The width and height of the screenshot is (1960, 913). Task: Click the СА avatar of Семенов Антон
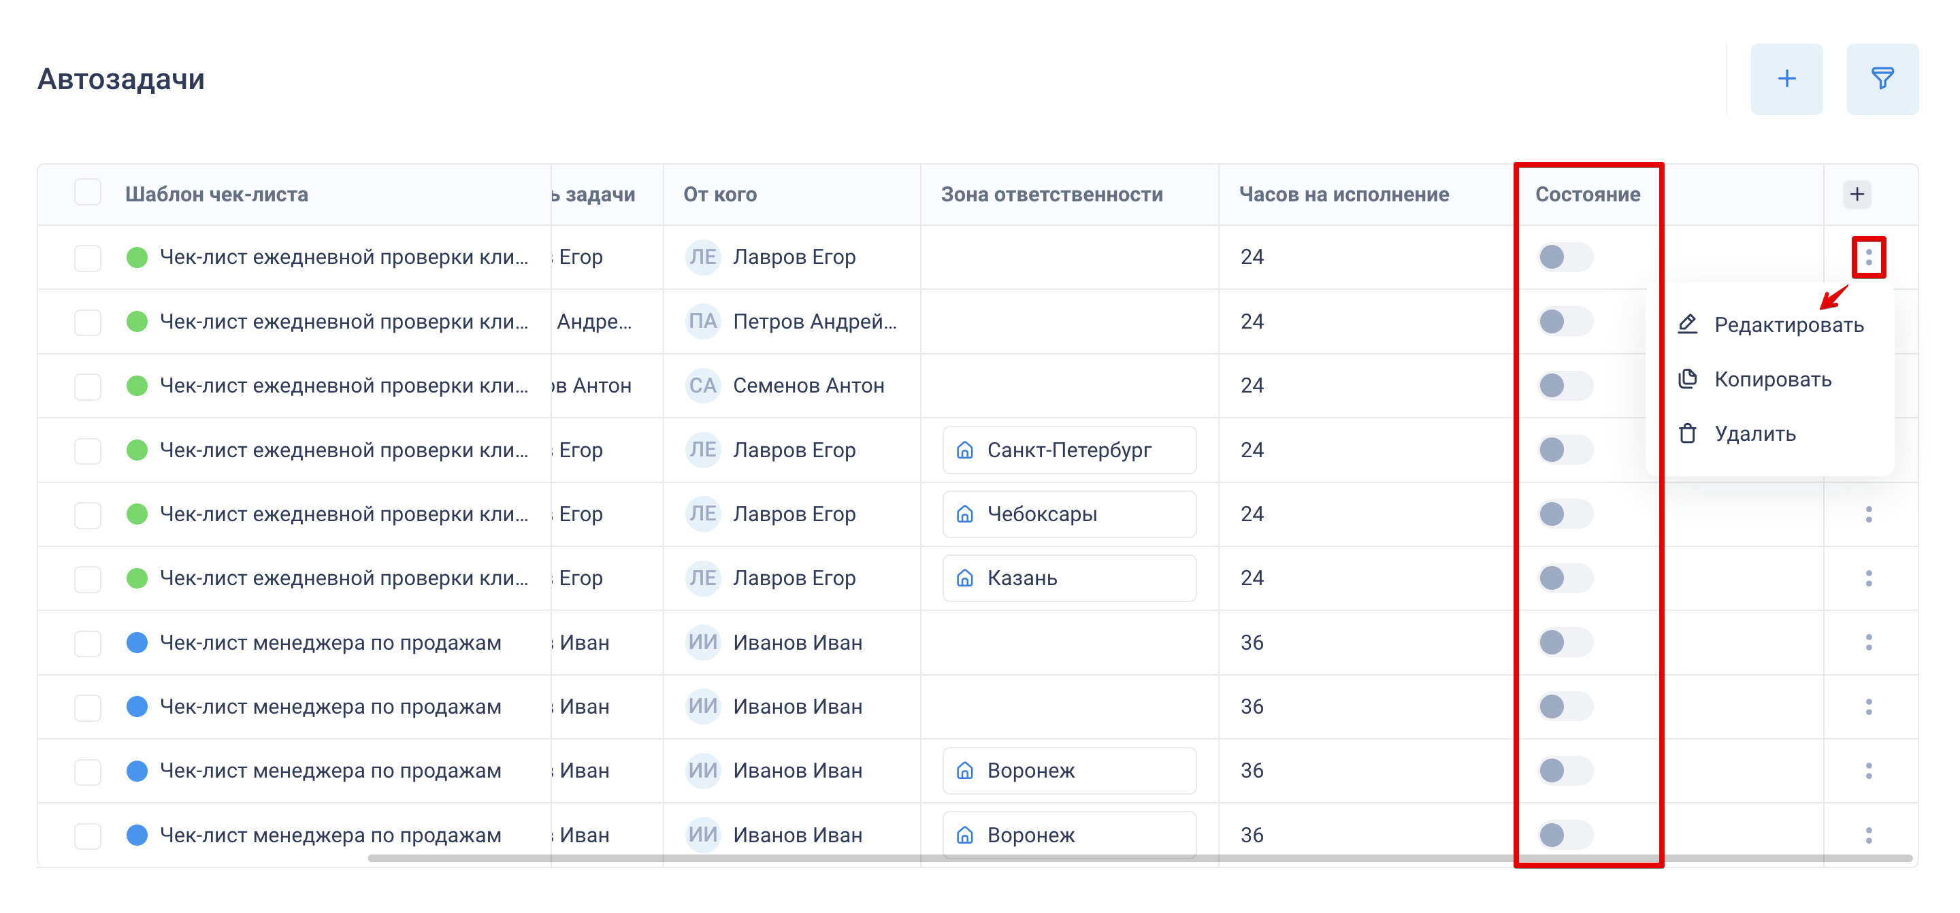702,386
